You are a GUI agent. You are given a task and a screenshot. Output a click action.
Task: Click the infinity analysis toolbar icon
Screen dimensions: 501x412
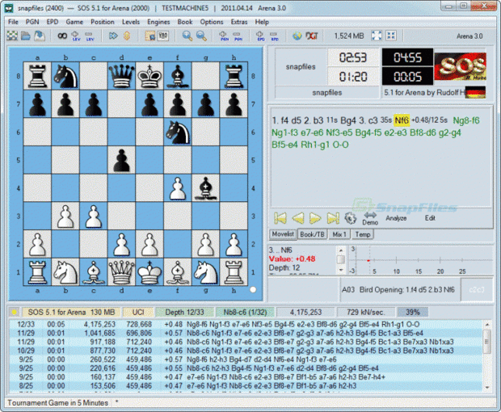(62, 36)
